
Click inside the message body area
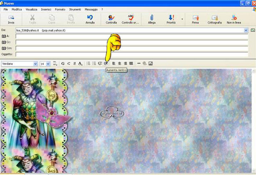[126, 121]
